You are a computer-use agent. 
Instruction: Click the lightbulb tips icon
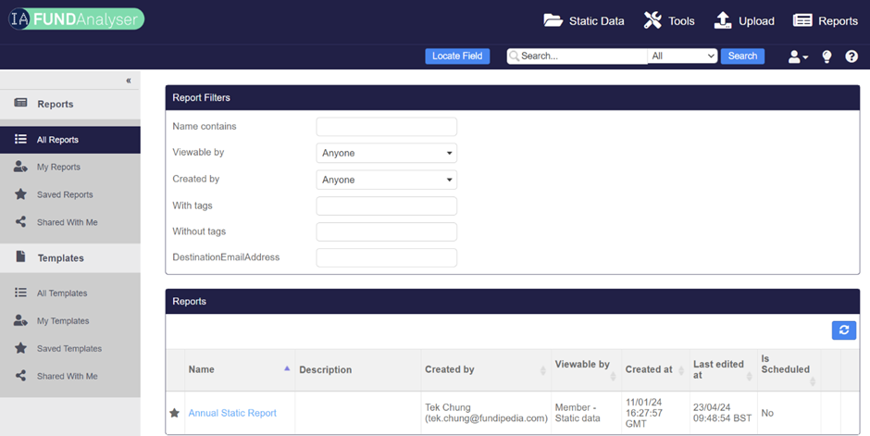pyautogui.click(x=826, y=56)
